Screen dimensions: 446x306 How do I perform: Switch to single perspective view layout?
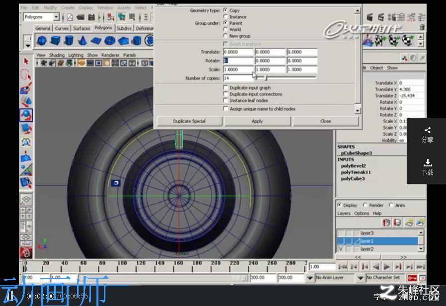pyautogui.click(x=26, y=200)
